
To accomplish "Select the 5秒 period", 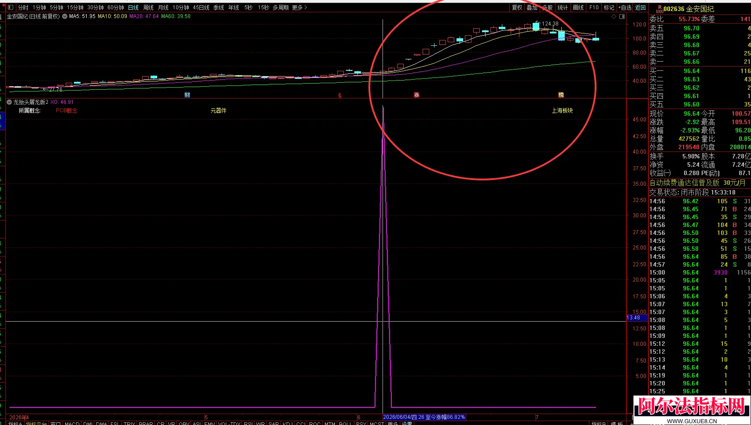I will pyautogui.click(x=248, y=7).
